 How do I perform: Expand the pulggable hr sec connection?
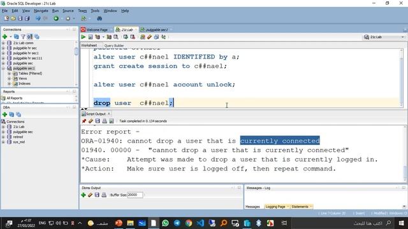click(x=3, y=48)
